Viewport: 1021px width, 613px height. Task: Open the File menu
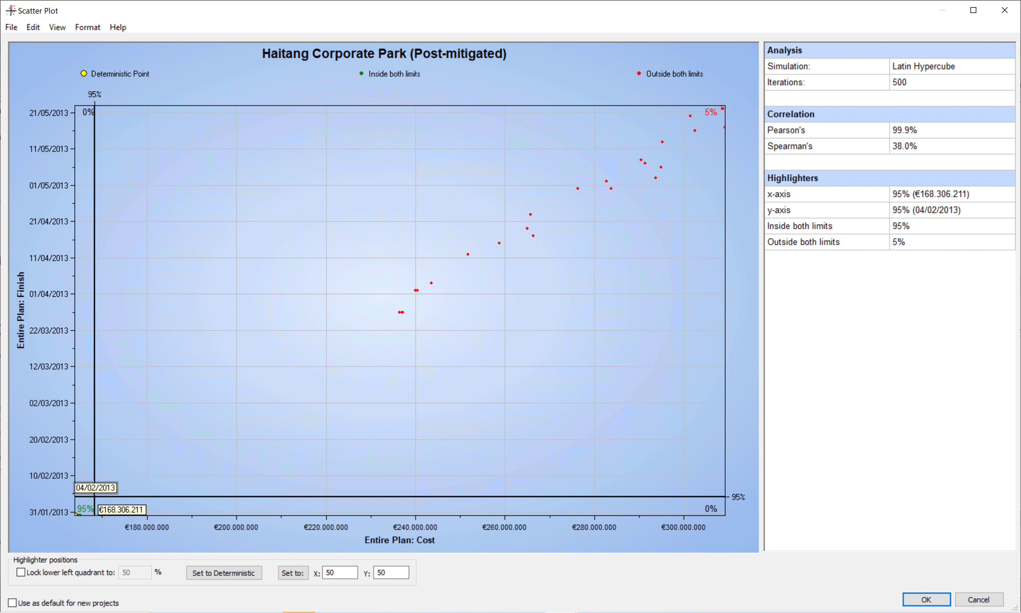(11, 27)
